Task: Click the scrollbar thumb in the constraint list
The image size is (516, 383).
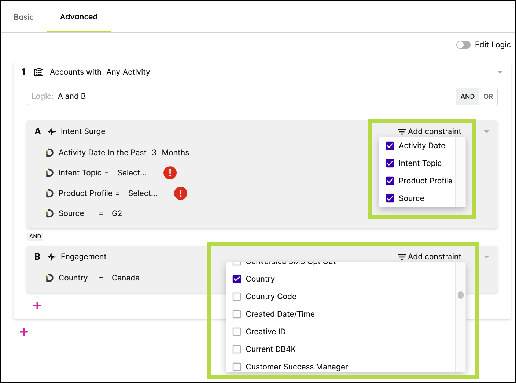Action: click(x=461, y=295)
